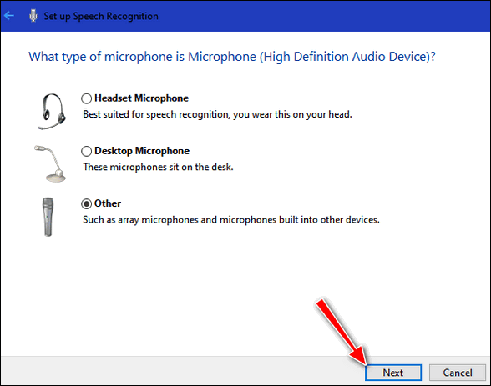491x386 pixels.
Task: Go back using the title bar arrow
Action: click(9, 16)
